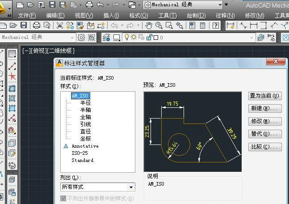Click the Undo arrow in quick access bar

(100, 5)
